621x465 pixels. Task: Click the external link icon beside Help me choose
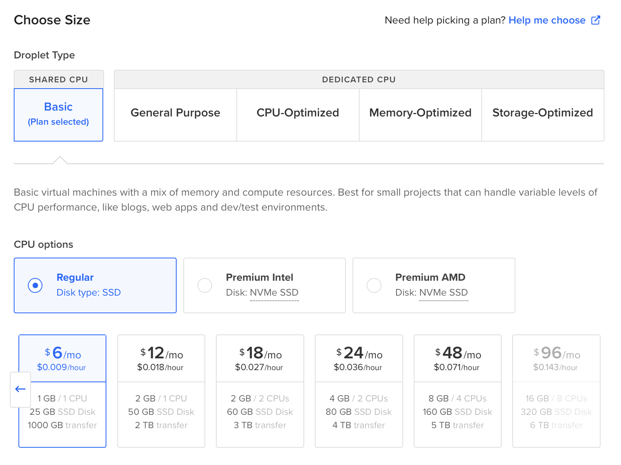click(595, 20)
